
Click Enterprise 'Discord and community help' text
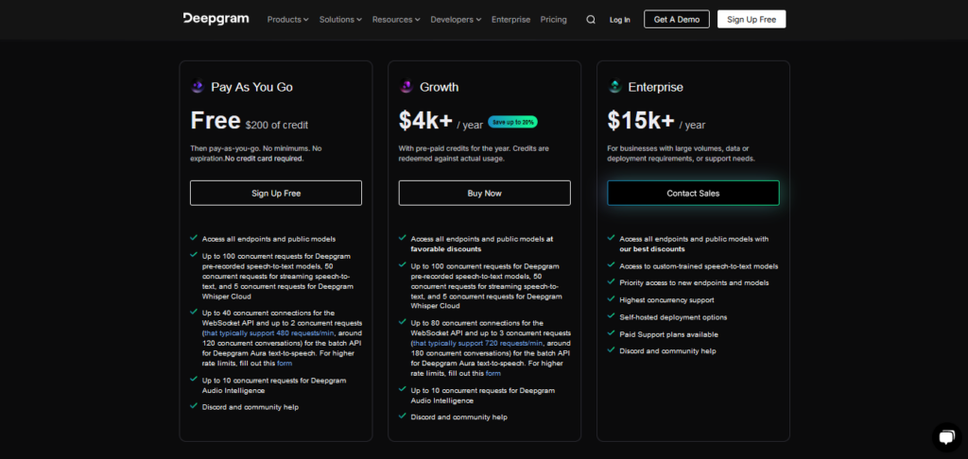pos(667,351)
